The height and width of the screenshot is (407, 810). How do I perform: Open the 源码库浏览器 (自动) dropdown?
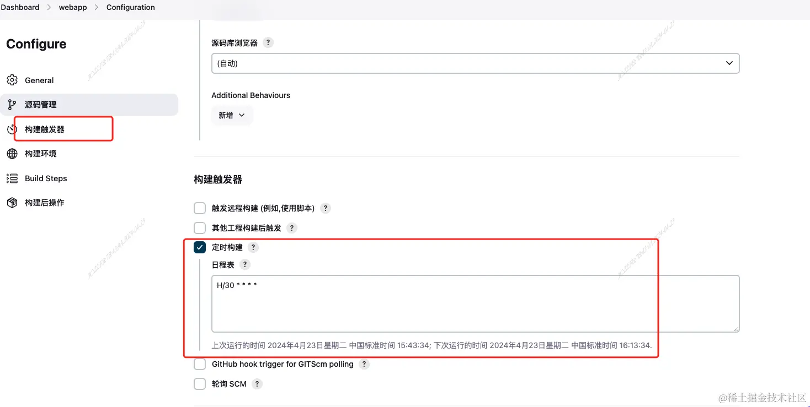475,63
